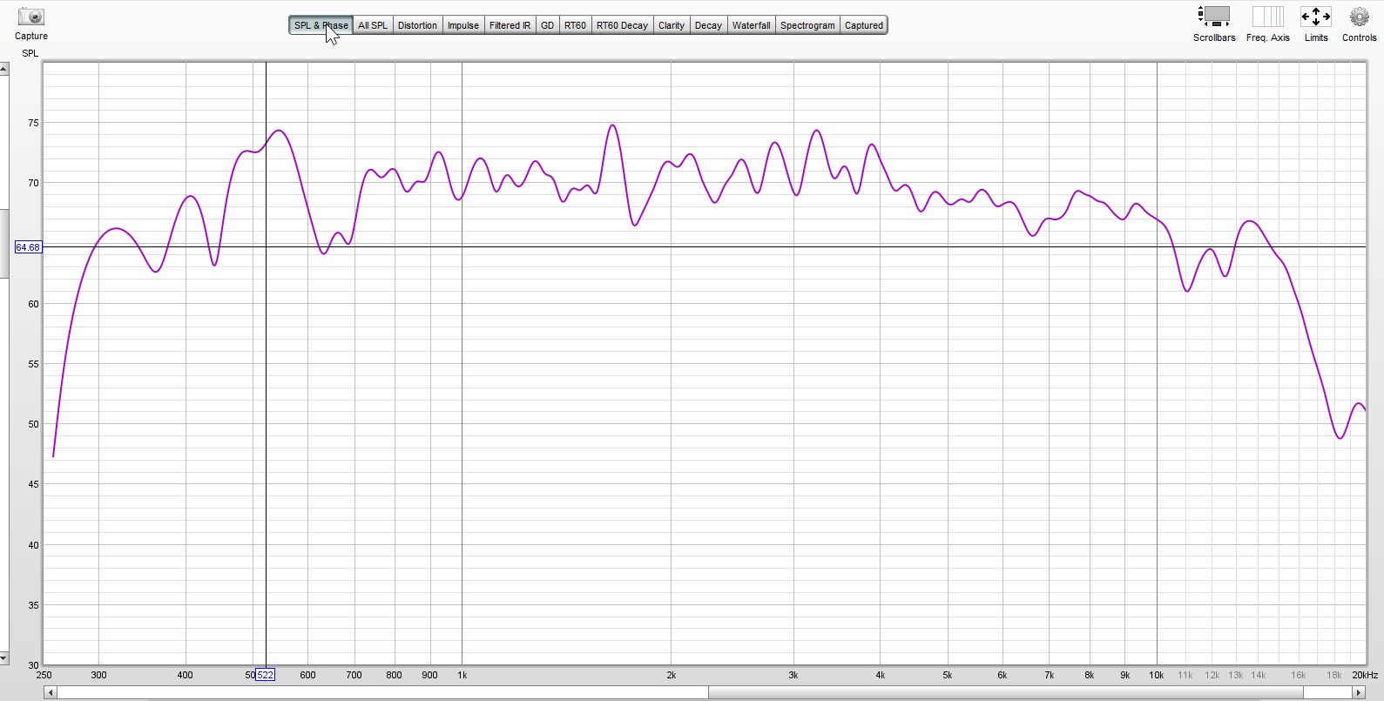Switch to the All SPL tab
The image size is (1384, 701).
coord(373,25)
